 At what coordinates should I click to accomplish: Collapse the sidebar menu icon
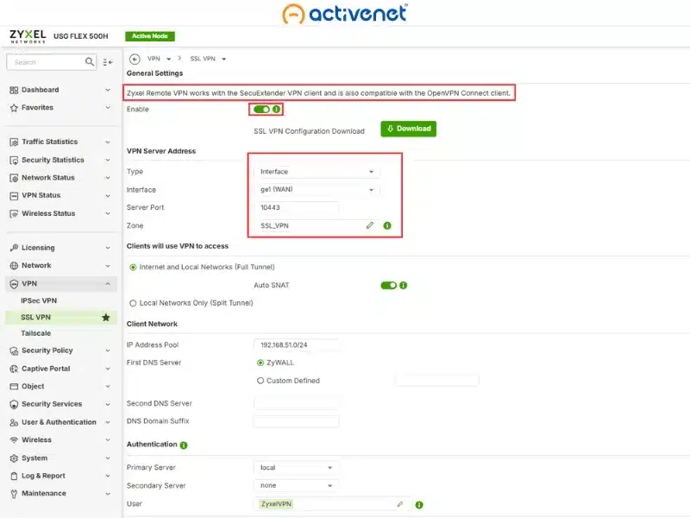click(108, 62)
